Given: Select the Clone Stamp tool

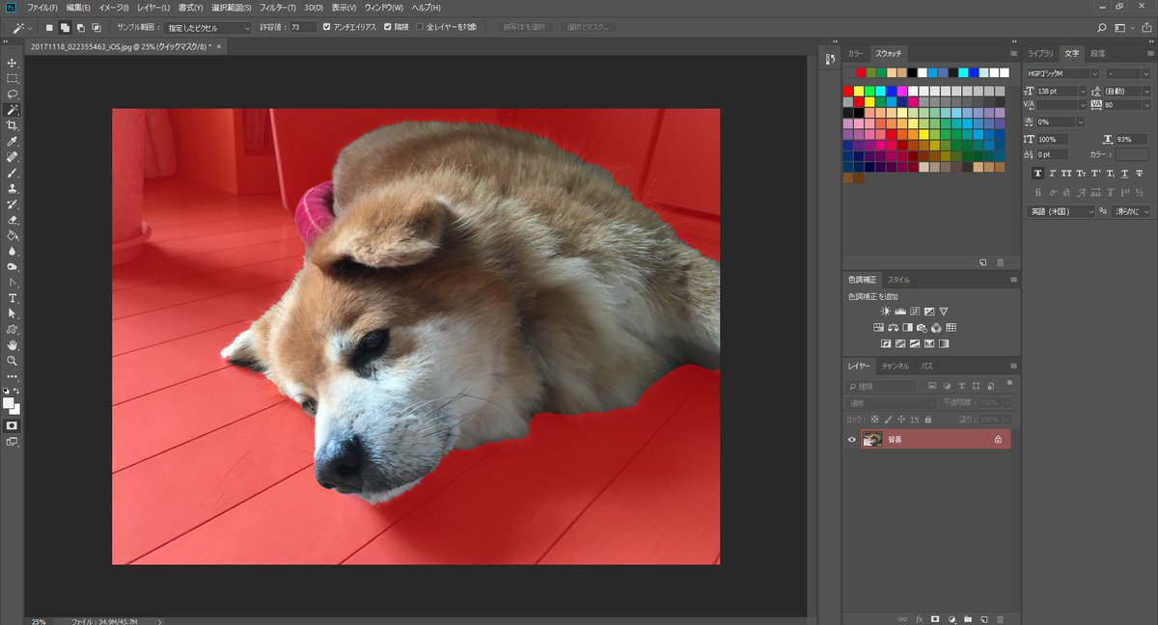Looking at the screenshot, I should [13, 188].
